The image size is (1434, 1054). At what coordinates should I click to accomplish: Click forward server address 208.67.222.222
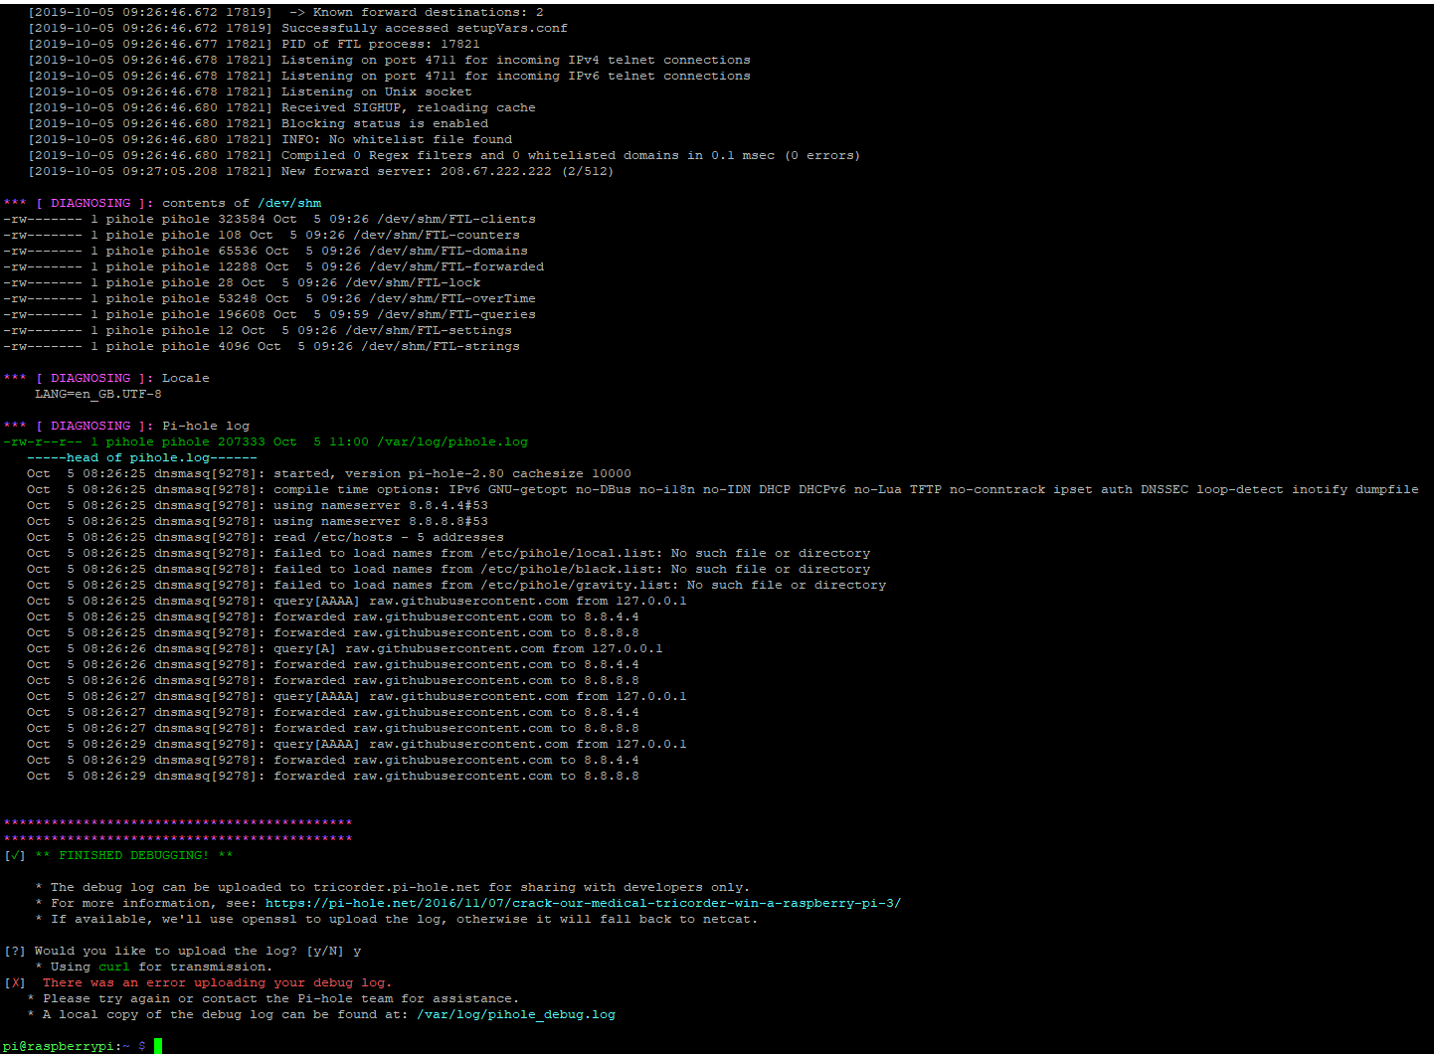(496, 171)
